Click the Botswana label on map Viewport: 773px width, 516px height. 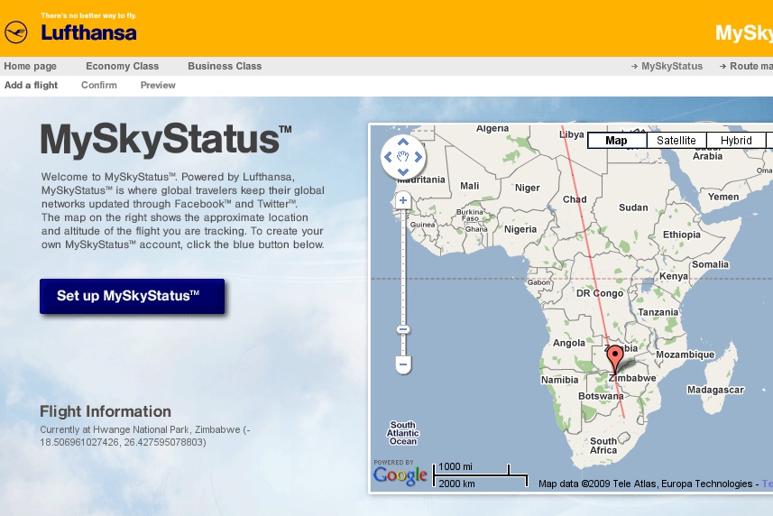[601, 396]
